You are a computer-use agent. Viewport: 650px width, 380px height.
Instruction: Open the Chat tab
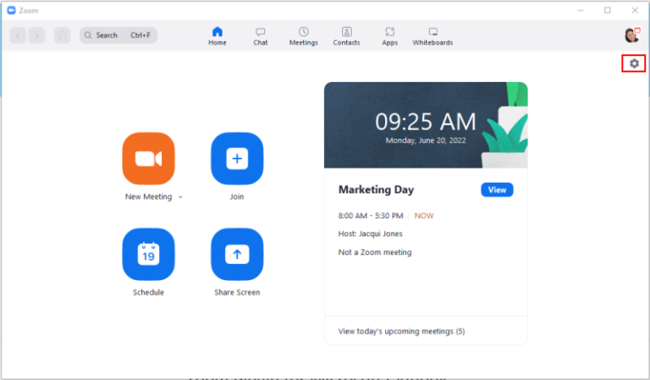pyautogui.click(x=261, y=36)
